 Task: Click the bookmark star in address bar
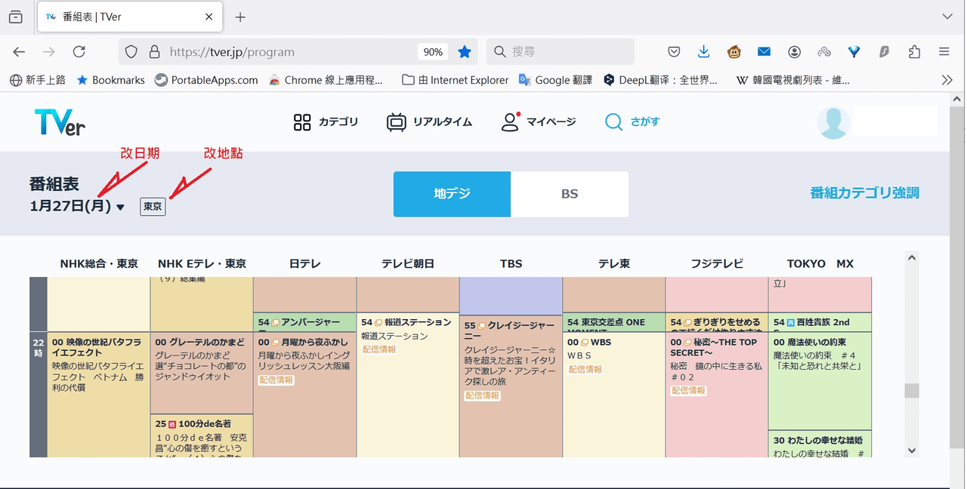click(x=465, y=52)
